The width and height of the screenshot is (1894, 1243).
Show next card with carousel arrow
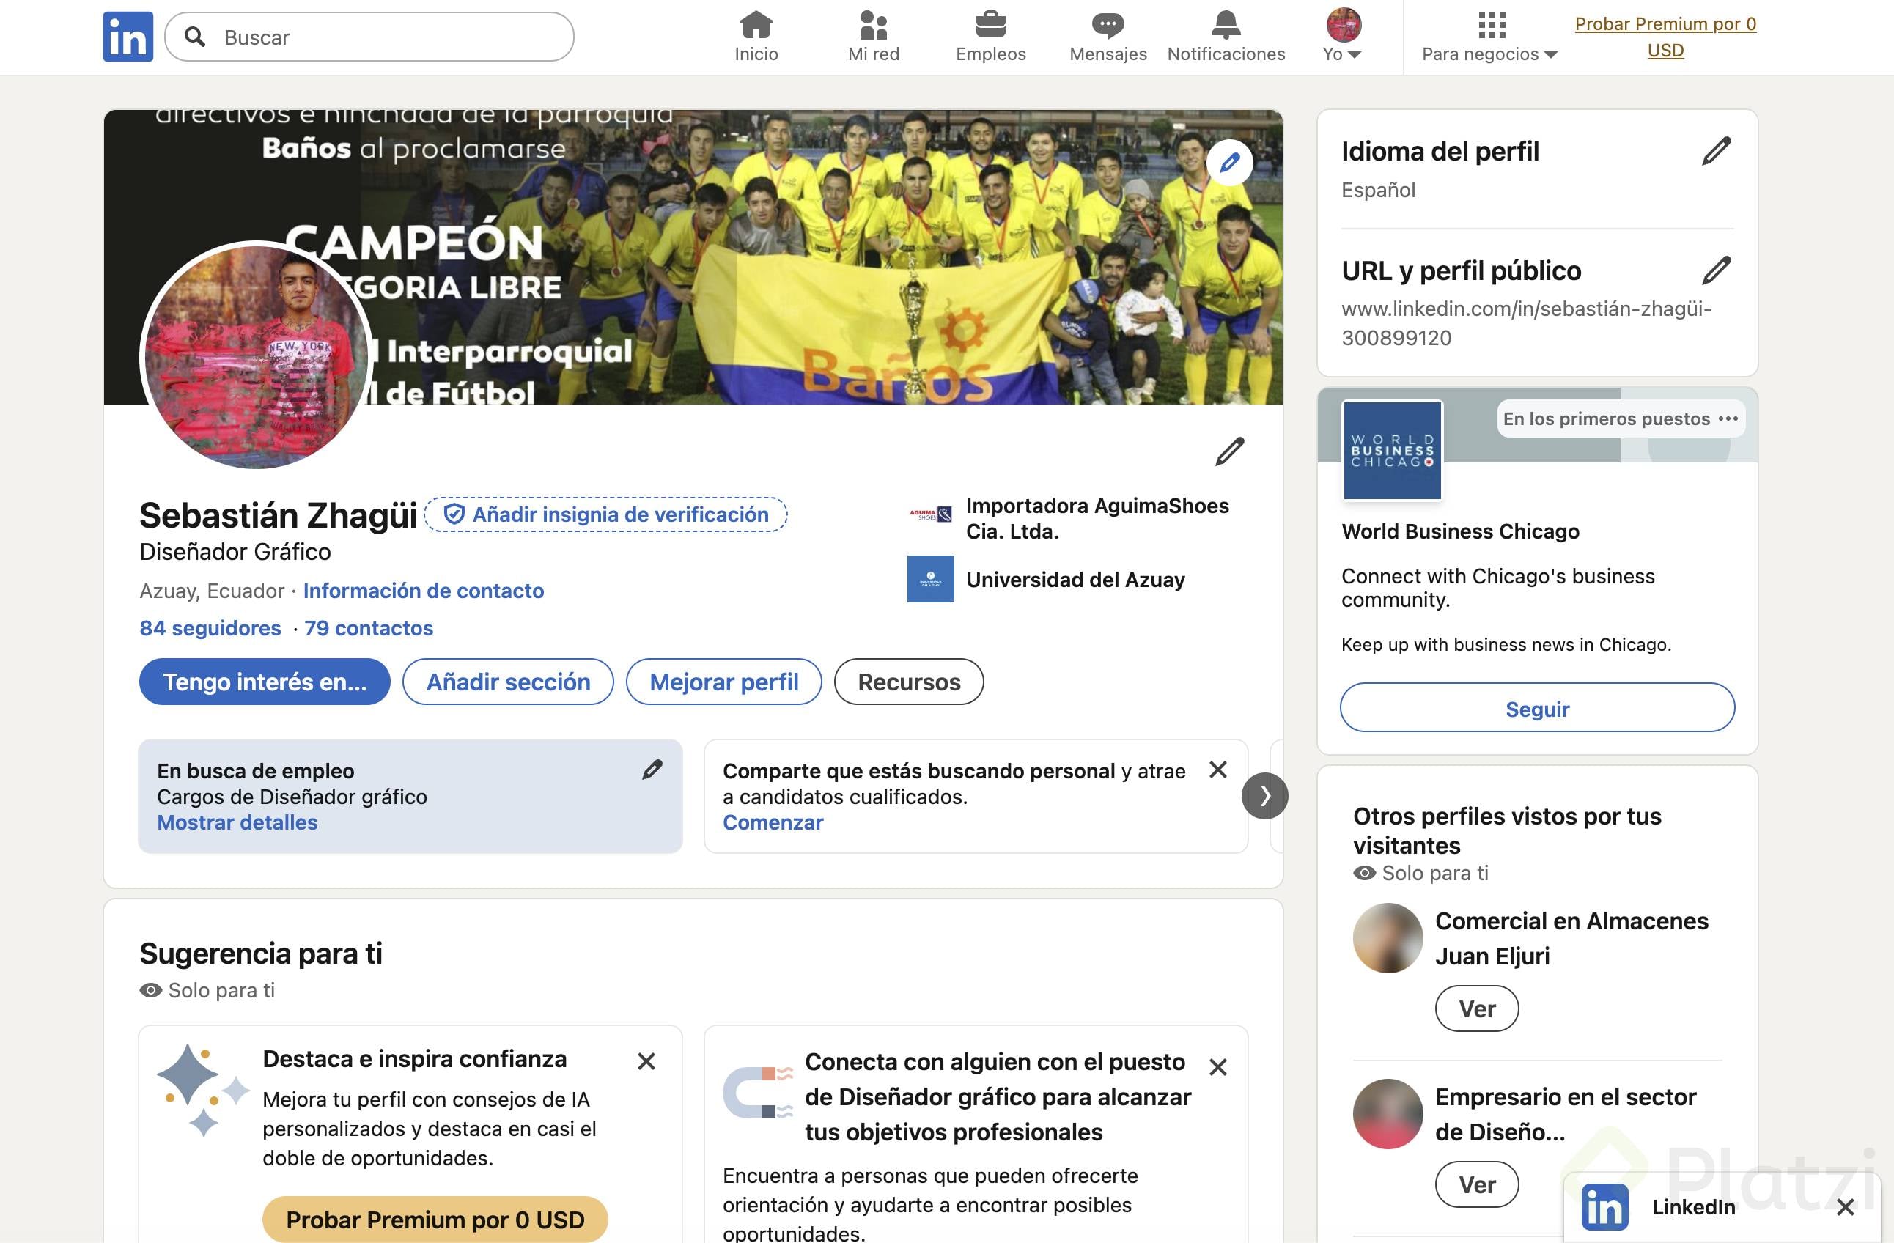(1264, 795)
